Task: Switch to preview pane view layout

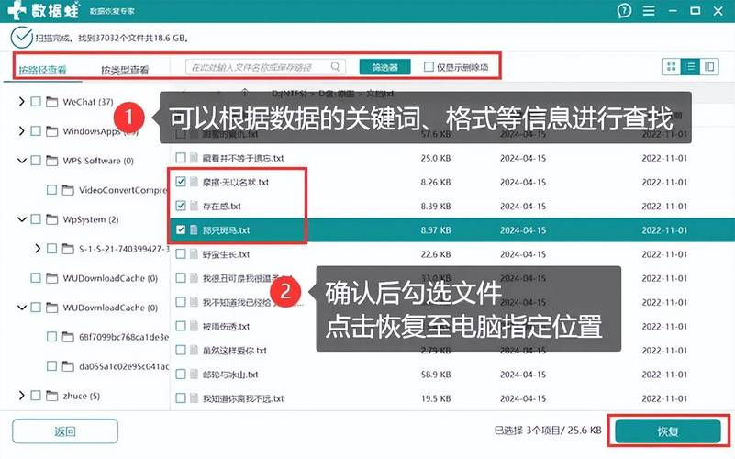Action: point(709,67)
